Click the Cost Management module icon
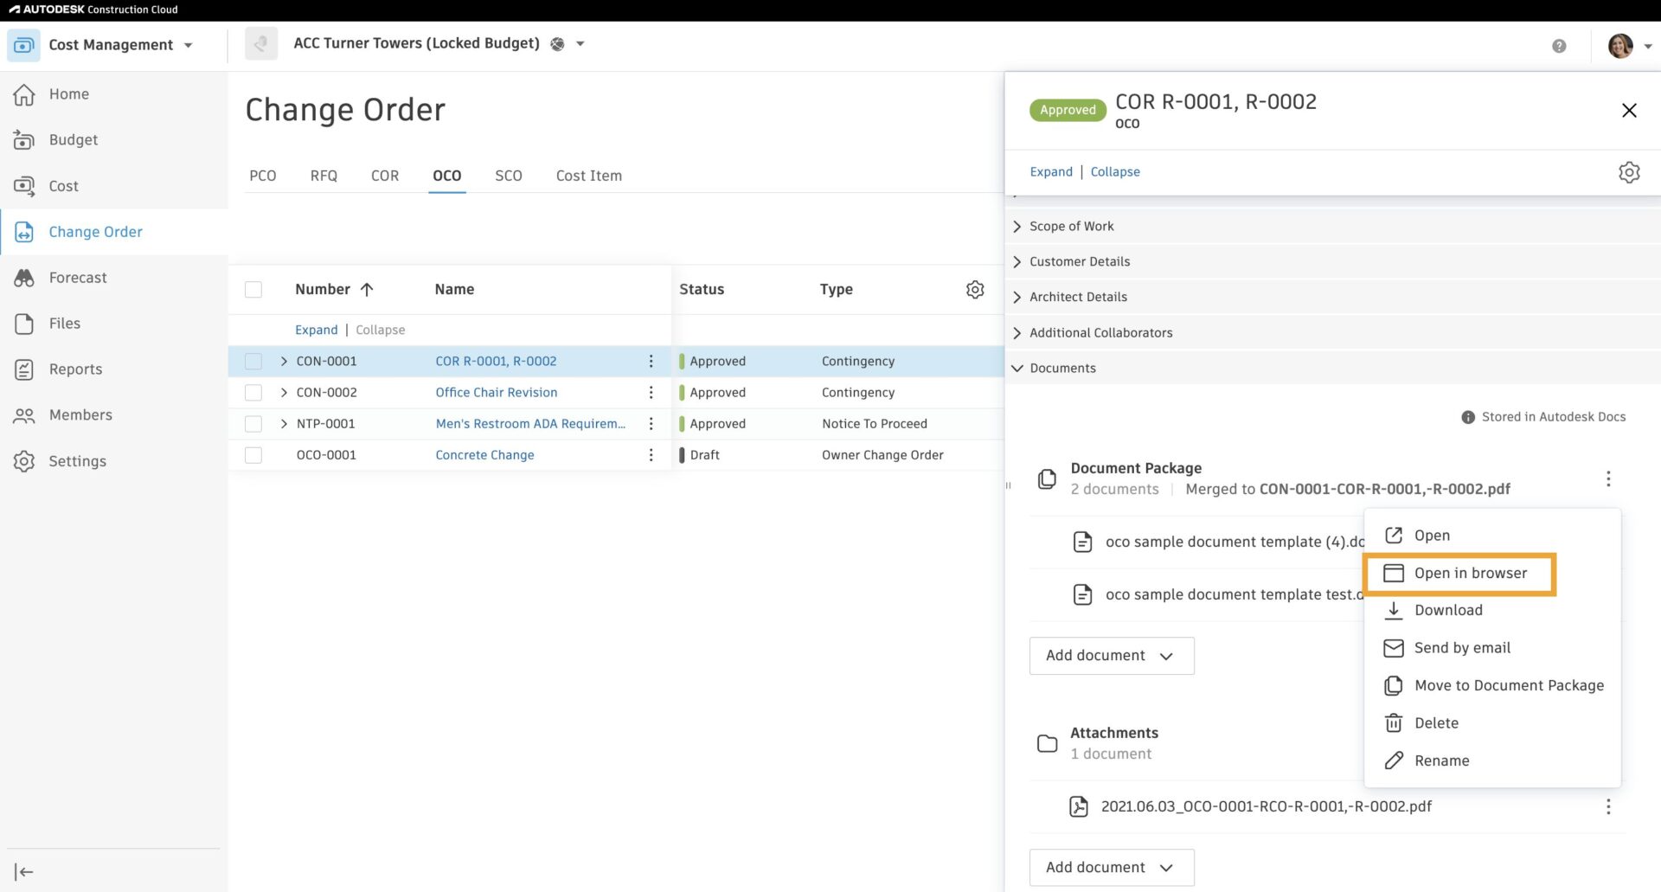Viewport: 1661px width, 892px height. click(23, 45)
